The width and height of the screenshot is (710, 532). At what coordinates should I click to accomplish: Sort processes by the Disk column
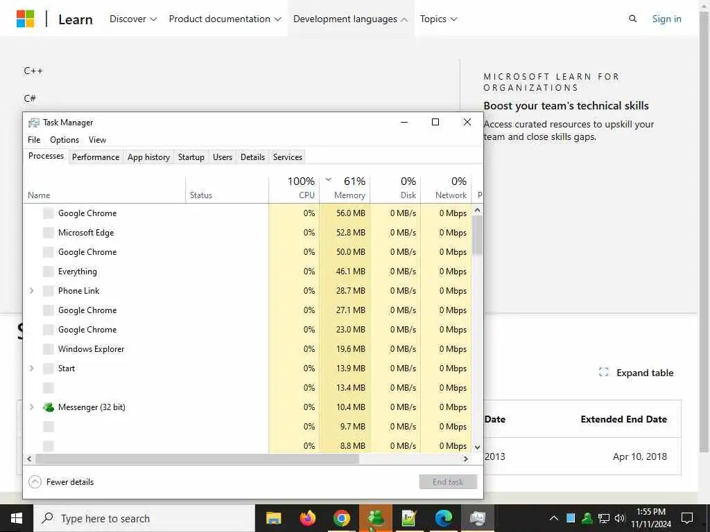pos(395,188)
